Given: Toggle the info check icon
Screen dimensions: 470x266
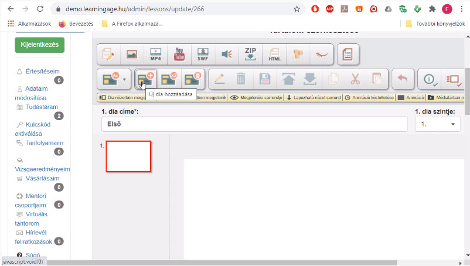Looking at the screenshot, I should click(430, 79).
